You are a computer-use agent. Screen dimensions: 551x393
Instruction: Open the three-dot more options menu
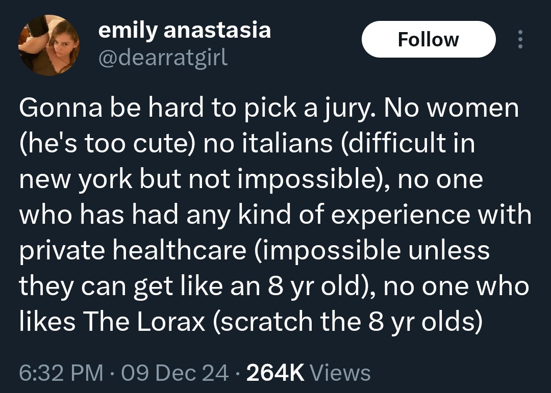point(520,39)
